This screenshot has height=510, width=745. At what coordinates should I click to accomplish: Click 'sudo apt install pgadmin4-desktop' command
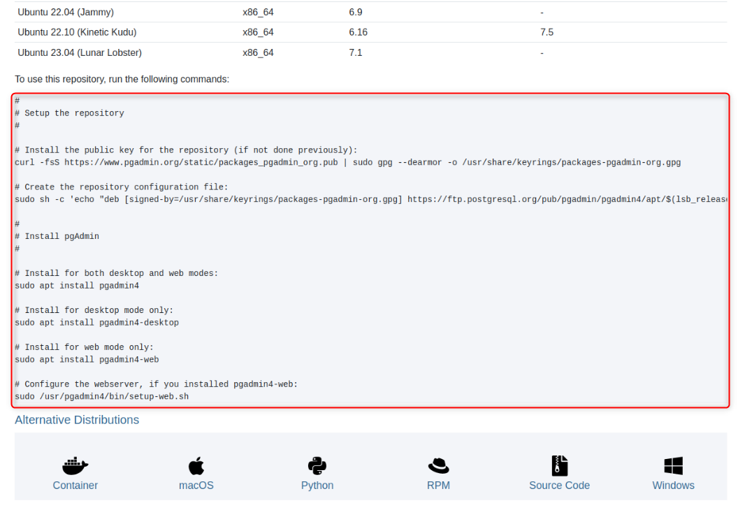point(97,323)
